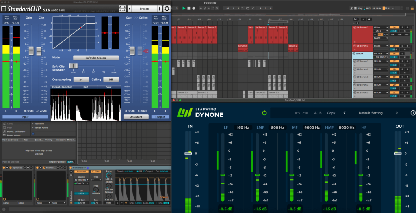Click the Ableton transport play button

point(184,8)
